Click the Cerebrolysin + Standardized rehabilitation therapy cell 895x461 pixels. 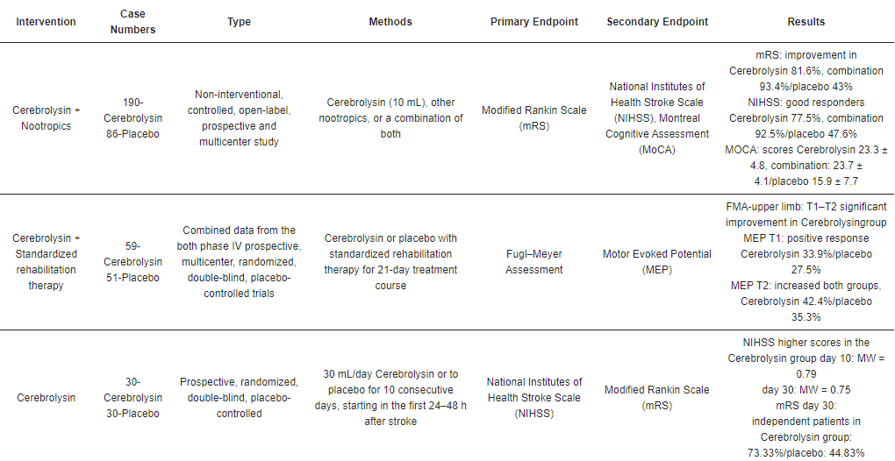[x=46, y=261]
